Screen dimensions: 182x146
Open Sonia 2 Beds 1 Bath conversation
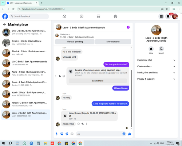click(x=25, y=84)
